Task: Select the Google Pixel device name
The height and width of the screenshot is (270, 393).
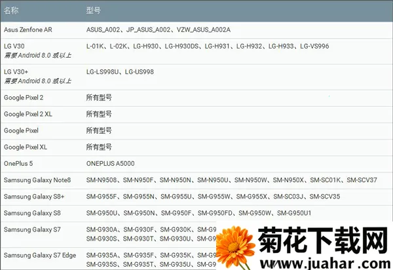Action: 21,130
